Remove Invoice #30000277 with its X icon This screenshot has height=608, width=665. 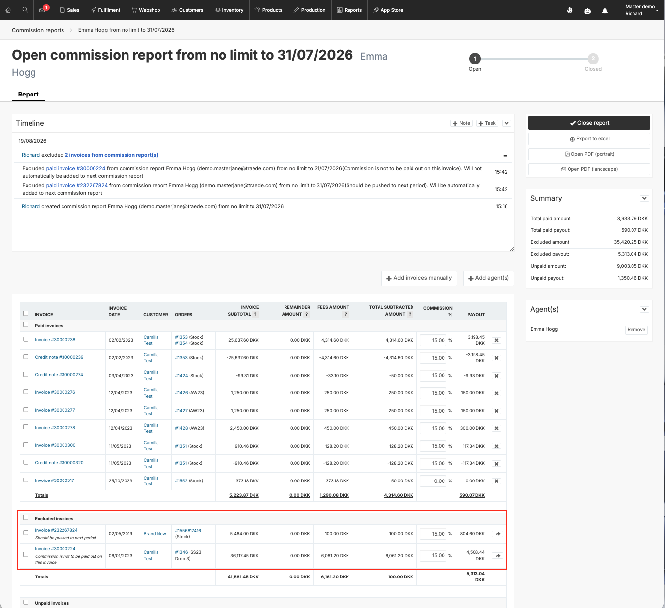point(497,411)
